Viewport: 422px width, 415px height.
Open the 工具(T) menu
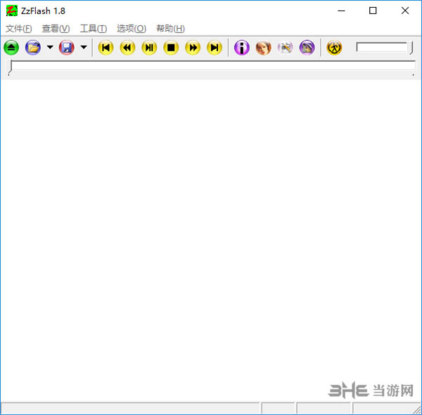pyautogui.click(x=94, y=28)
